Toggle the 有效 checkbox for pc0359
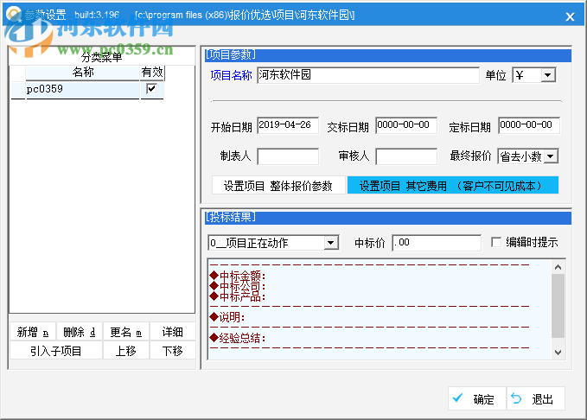The width and height of the screenshot is (587, 420). [151, 89]
